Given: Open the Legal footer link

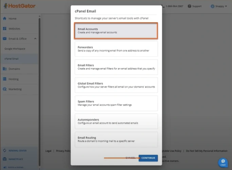Looking at the screenshot, I should click(x=48, y=151).
